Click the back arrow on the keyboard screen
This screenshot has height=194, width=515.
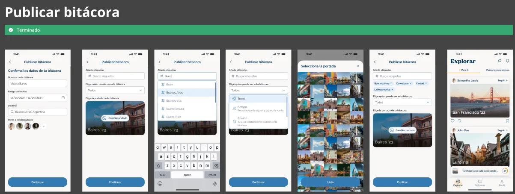159,62
